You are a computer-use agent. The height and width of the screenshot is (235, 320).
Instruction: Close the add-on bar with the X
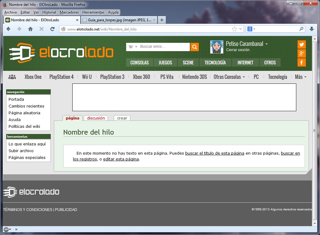point(16,229)
